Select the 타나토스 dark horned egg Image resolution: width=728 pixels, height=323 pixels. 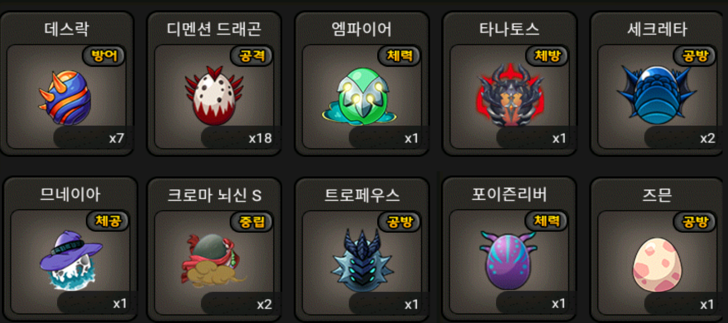pyautogui.click(x=510, y=96)
